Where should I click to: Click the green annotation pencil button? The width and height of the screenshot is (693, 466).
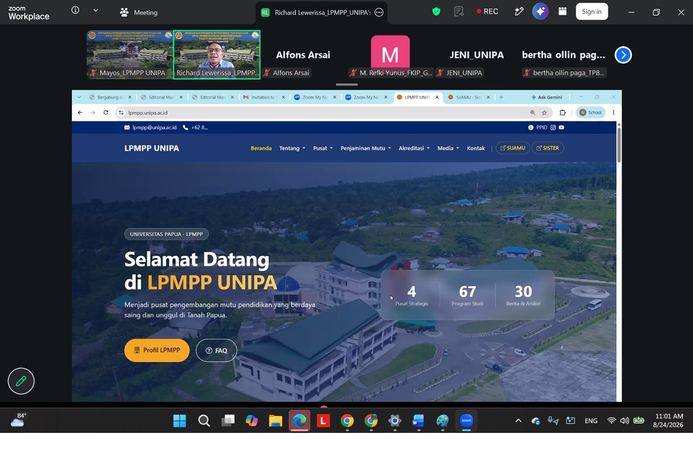tap(21, 381)
